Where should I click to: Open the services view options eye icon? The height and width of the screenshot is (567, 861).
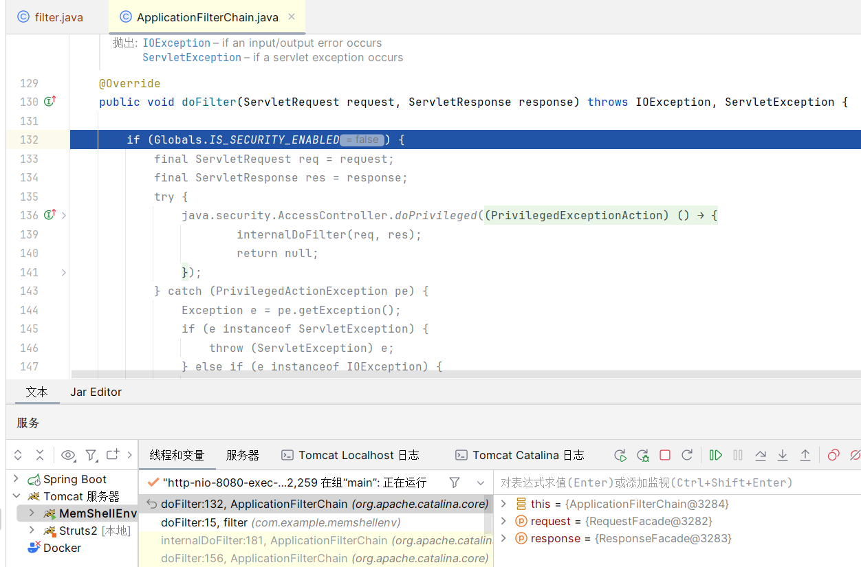68,455
